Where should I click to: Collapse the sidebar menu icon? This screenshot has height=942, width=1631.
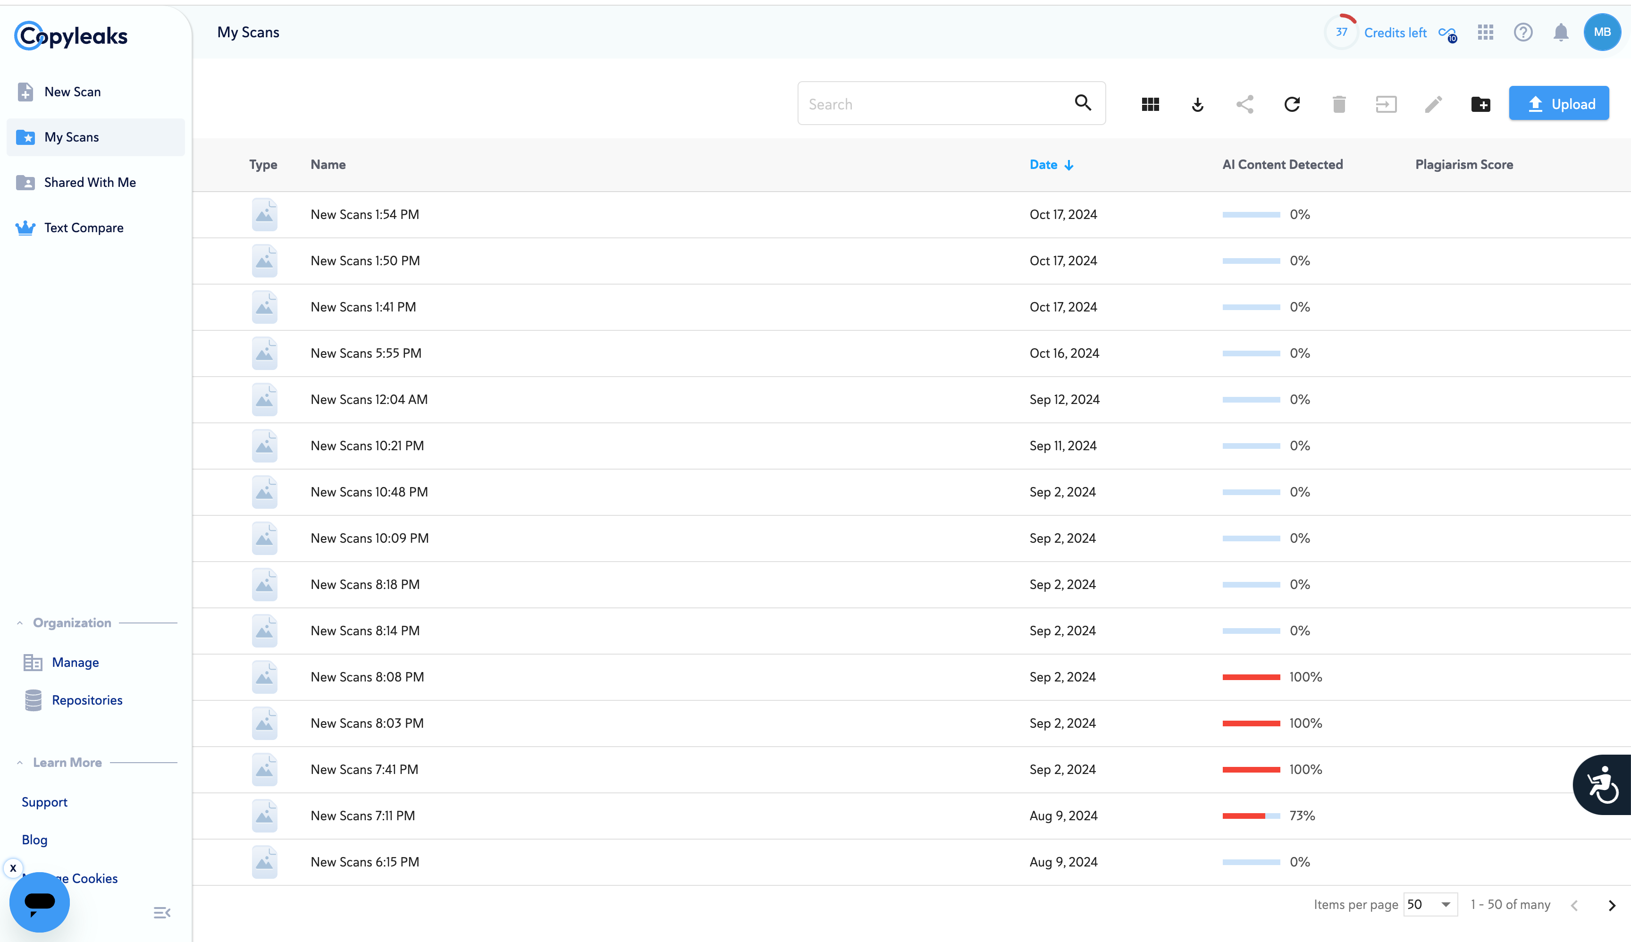click(x=162, y=913)
